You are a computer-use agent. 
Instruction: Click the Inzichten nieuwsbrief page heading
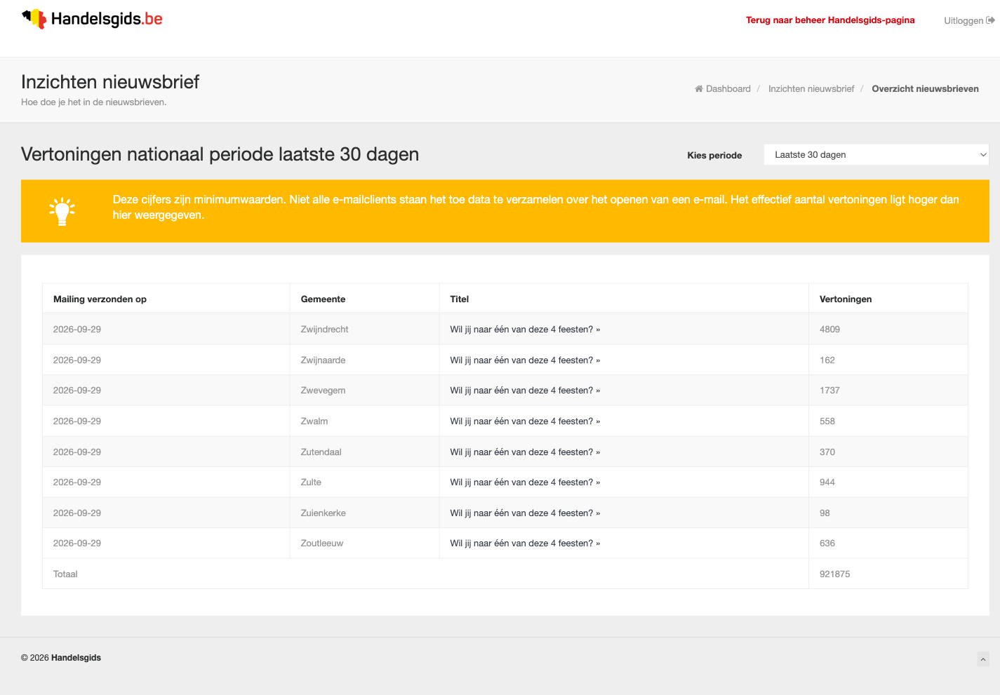[x=110, y=82]
